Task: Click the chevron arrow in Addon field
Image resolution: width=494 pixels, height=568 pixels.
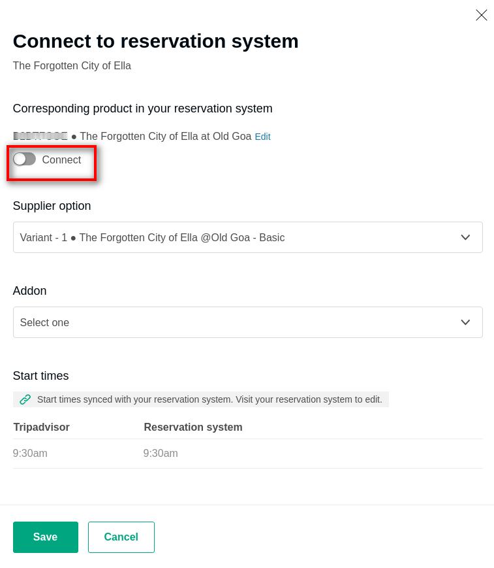Action: (x=465, y=322)
